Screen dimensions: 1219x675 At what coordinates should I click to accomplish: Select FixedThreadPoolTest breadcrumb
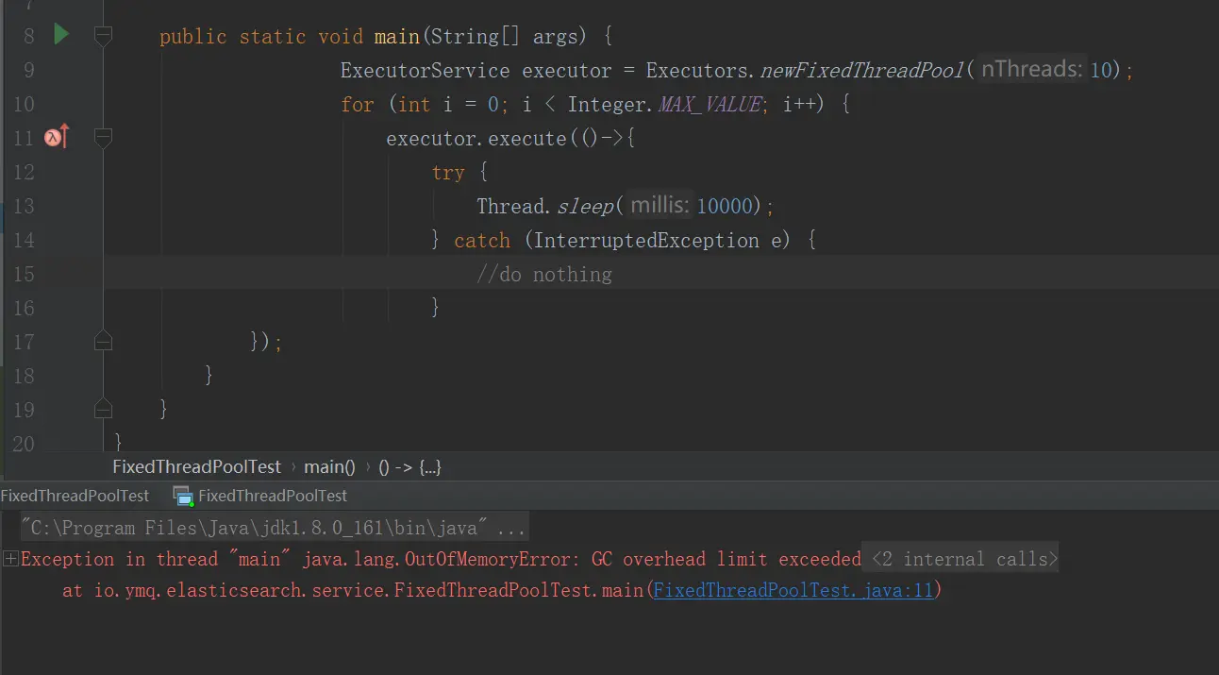[x=196, y=467]
